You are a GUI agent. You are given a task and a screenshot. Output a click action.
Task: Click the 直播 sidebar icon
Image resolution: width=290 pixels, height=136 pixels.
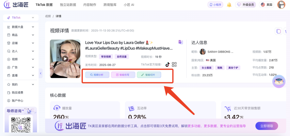coord(9,76)
